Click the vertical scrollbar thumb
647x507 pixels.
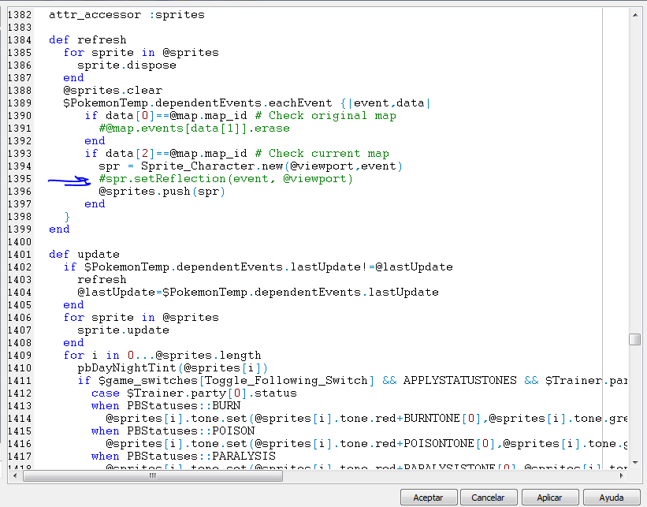point(634,339)
